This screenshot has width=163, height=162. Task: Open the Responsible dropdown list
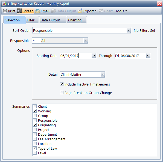[86, 41]
